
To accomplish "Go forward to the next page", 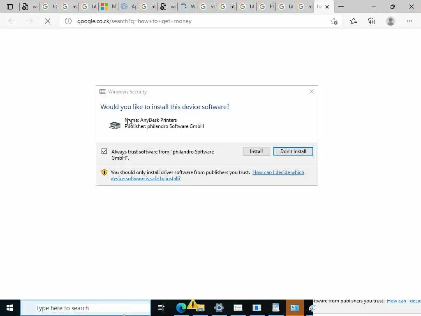I will tap(30, 21).
